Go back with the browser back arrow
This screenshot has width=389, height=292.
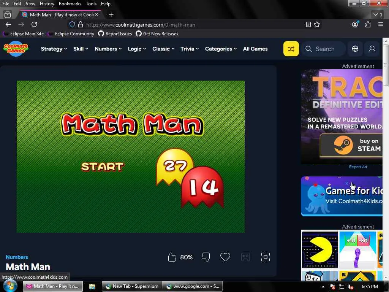tap(8, 24)
